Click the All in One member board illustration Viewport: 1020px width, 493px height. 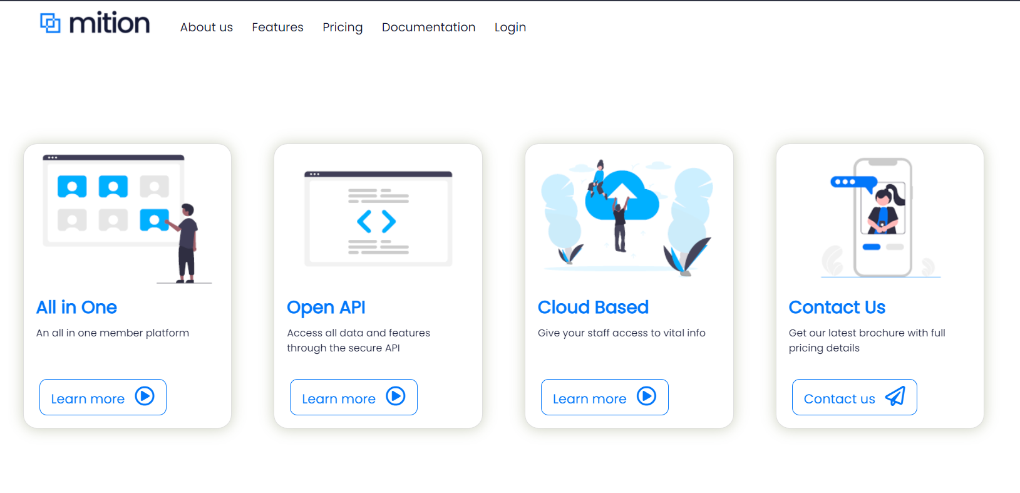[x=128, y=219]
